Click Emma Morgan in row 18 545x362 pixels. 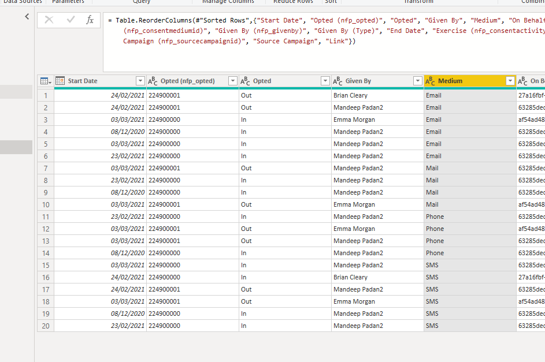(x=354, y=301)
